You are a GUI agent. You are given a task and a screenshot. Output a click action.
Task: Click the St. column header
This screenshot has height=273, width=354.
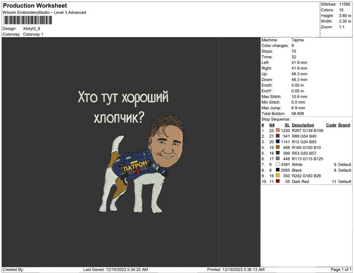(287, 125)
